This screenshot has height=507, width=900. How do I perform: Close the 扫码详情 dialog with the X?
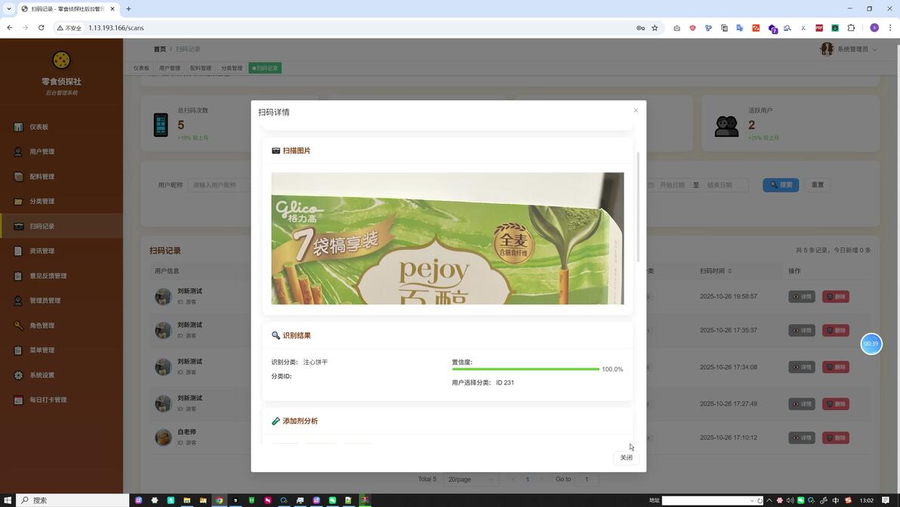point(636,110)
